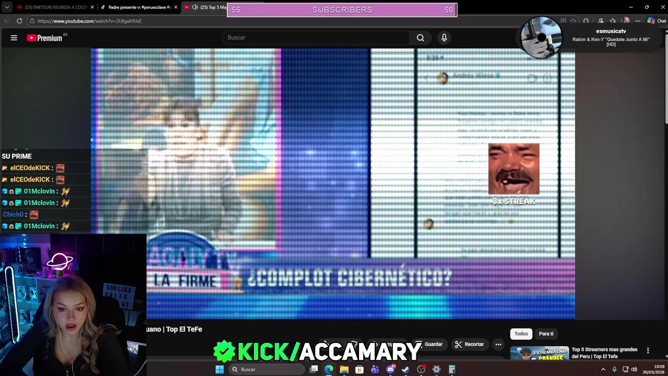Open Microsoft Edge from taskbar

point(329,369)
